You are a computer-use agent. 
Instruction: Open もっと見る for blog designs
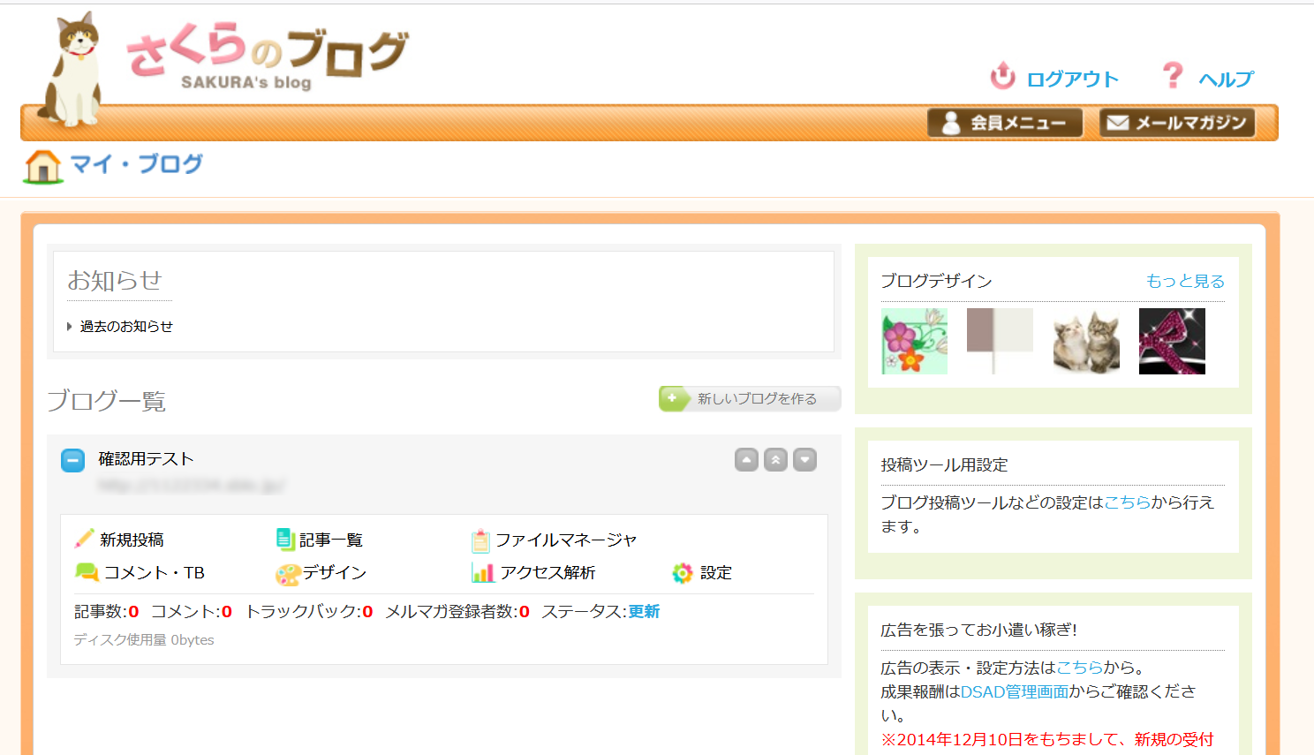1185,281
